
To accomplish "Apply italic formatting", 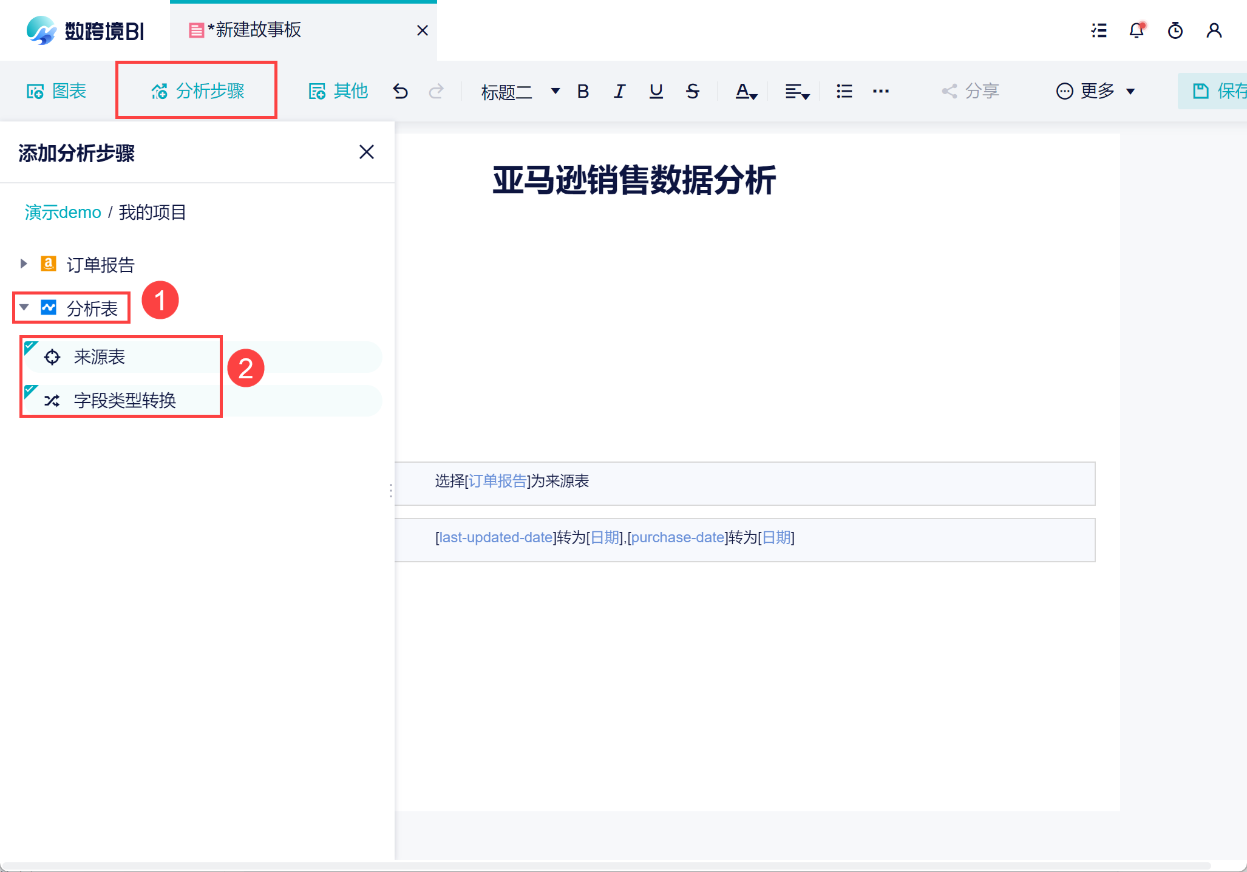I will point(619,91).
